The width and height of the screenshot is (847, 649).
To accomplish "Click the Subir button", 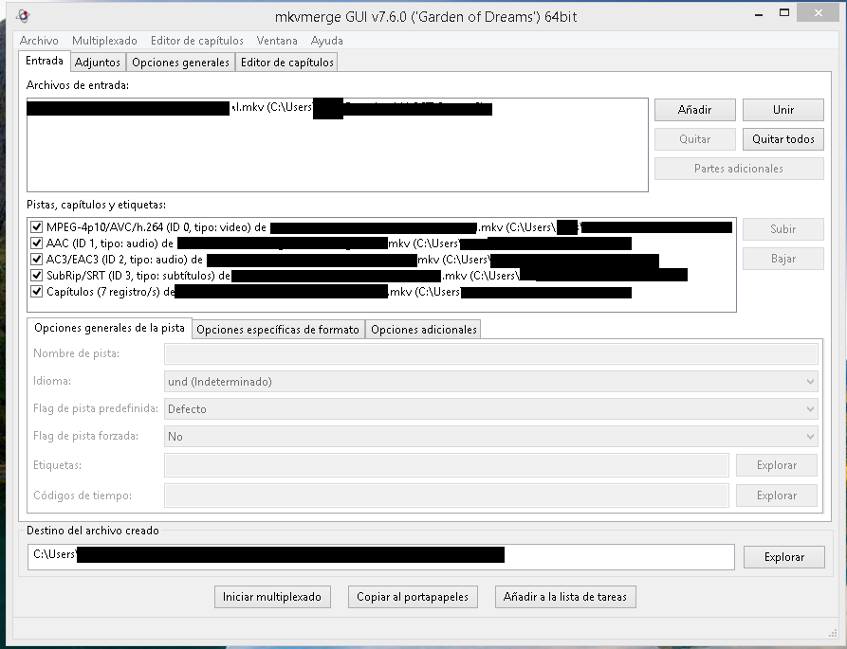I will [x=783, y=228].
